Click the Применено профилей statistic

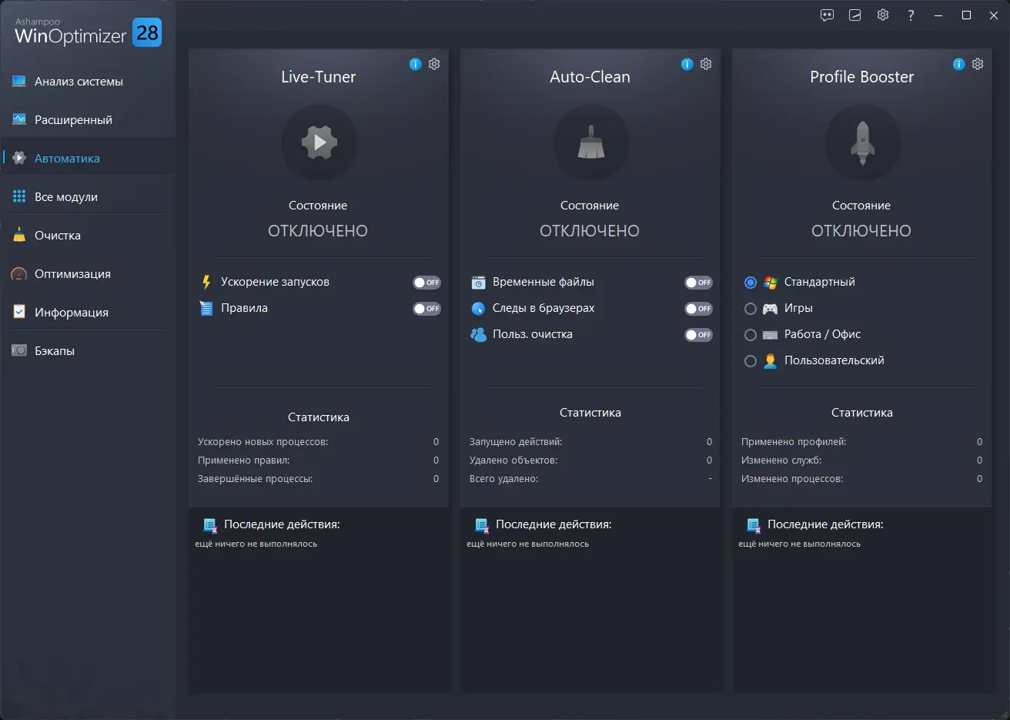[x=862, y=442]
